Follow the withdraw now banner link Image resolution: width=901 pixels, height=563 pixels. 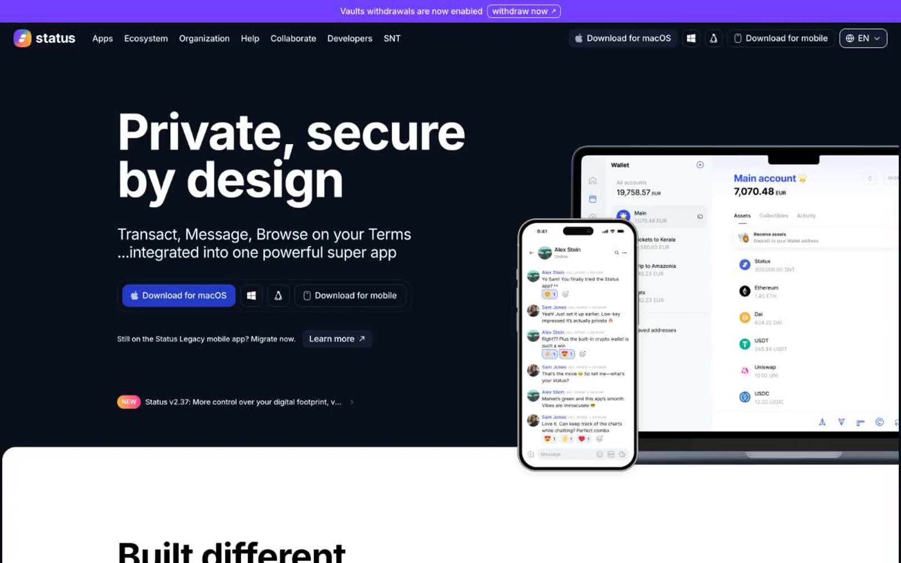pos(524,11)
